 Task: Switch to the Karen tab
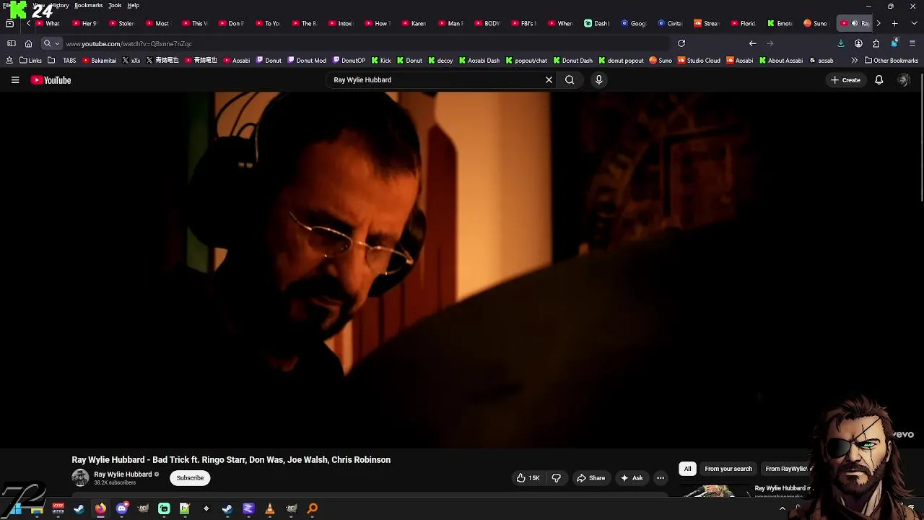point(414,23)
